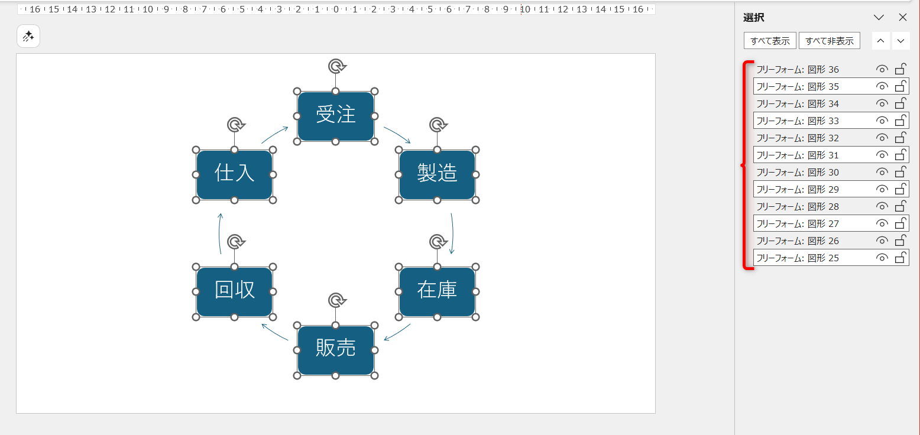
Task: Click the 製造 shape on the slide
Action: 437,175
